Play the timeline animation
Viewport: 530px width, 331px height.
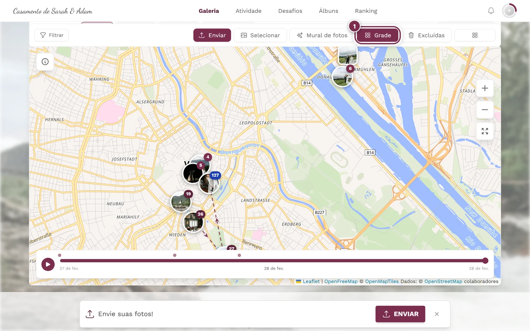(48, 264)
